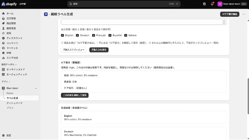The width and height of the screenshot is (249, 140).
Task: Click the scrollbar down arrow
Action: click(248, 138)
